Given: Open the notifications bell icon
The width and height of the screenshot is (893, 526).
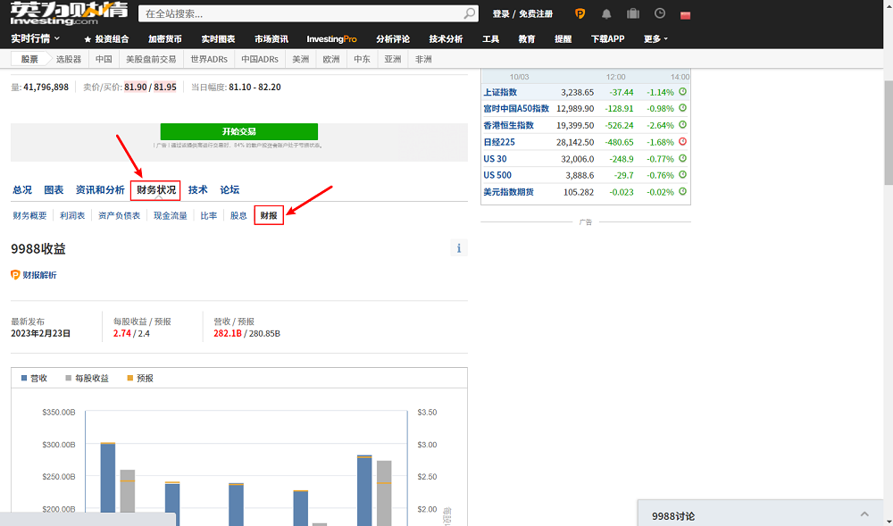Looking at the screenshot, I should tap(606, 13).
